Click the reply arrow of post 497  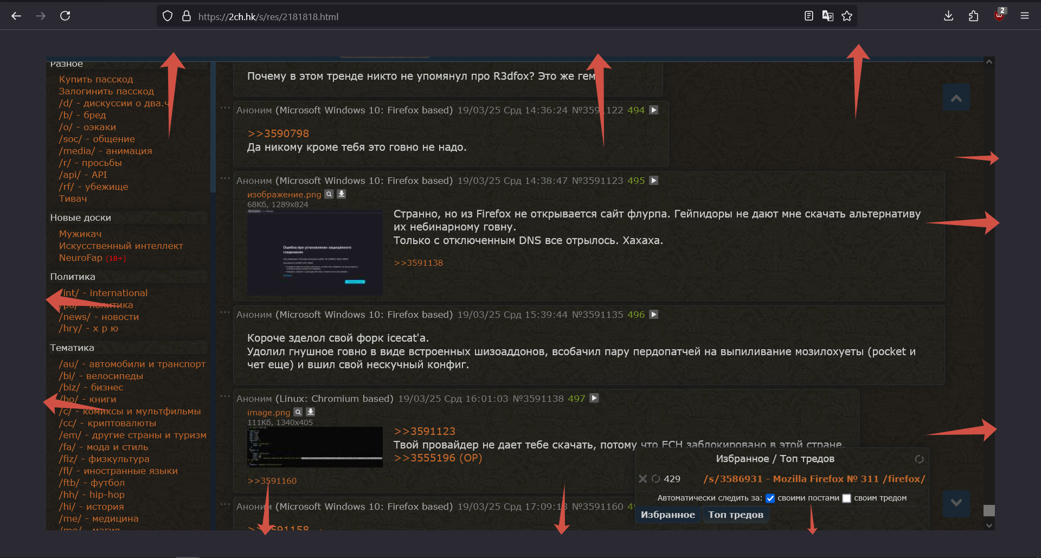coord(594,398)
